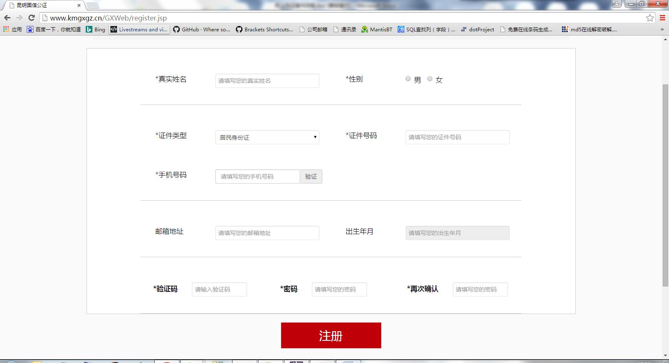Click the vertical page scrollbar thumb

coord(665,184)
